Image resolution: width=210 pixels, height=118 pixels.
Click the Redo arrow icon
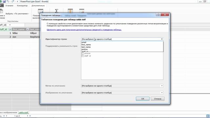[13, 1]
